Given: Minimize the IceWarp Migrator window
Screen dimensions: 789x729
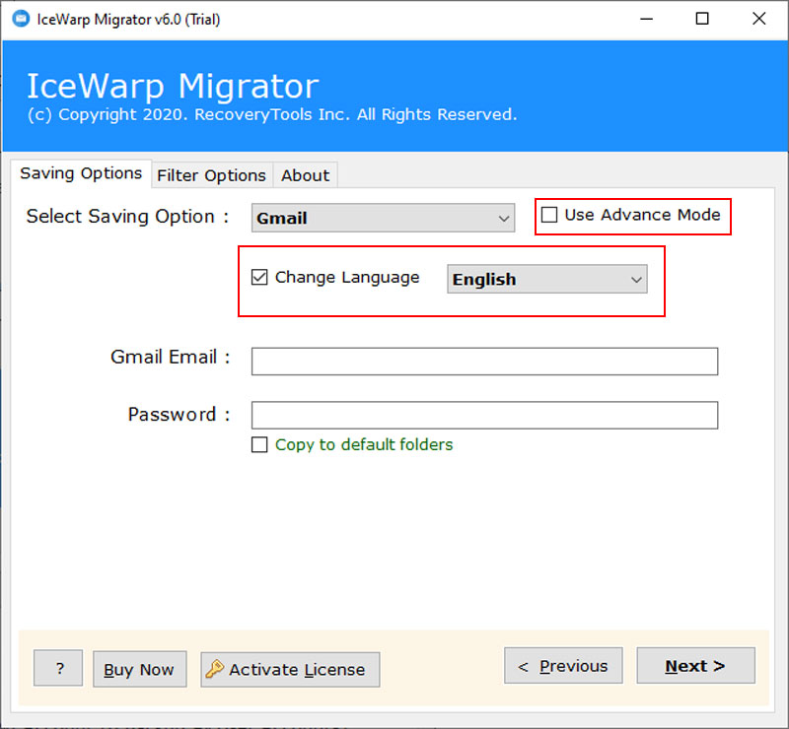Looking at the screenshot, I should click(x=646, y=19).
